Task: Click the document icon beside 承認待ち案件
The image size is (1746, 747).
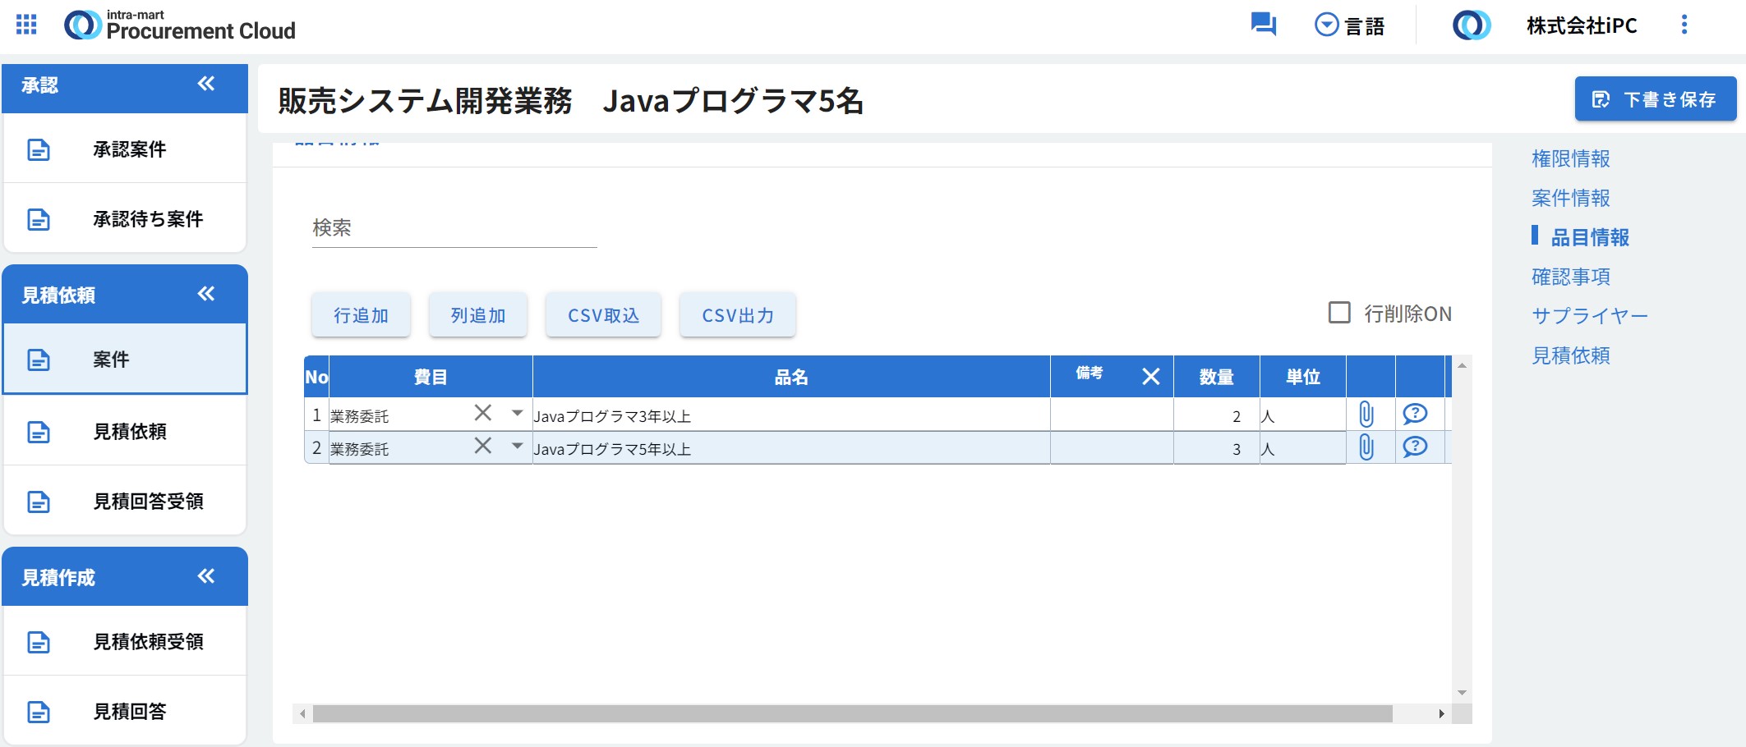Action: [x=39, y=219]
